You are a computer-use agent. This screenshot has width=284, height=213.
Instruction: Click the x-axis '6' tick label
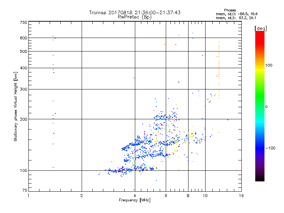coord(166,196)
